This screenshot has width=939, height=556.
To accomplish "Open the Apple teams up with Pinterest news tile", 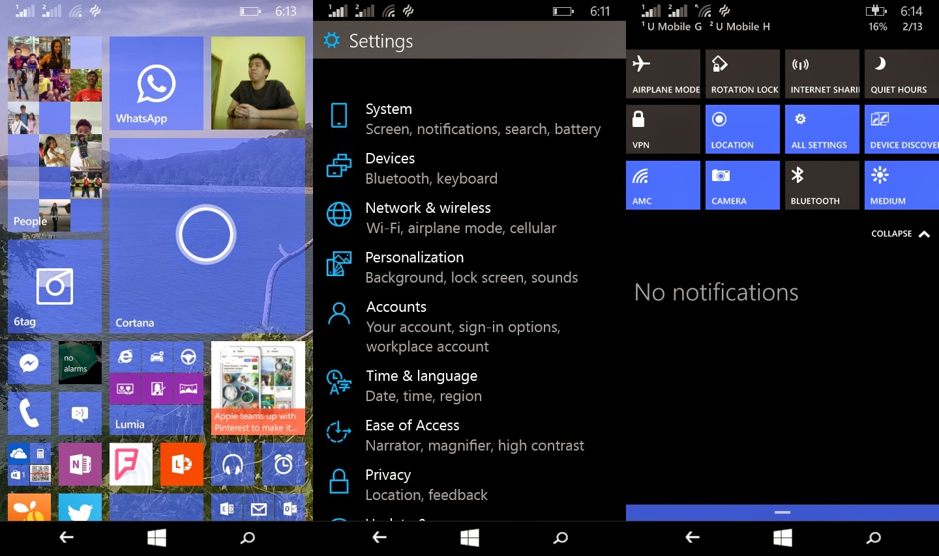I will 258,388.
